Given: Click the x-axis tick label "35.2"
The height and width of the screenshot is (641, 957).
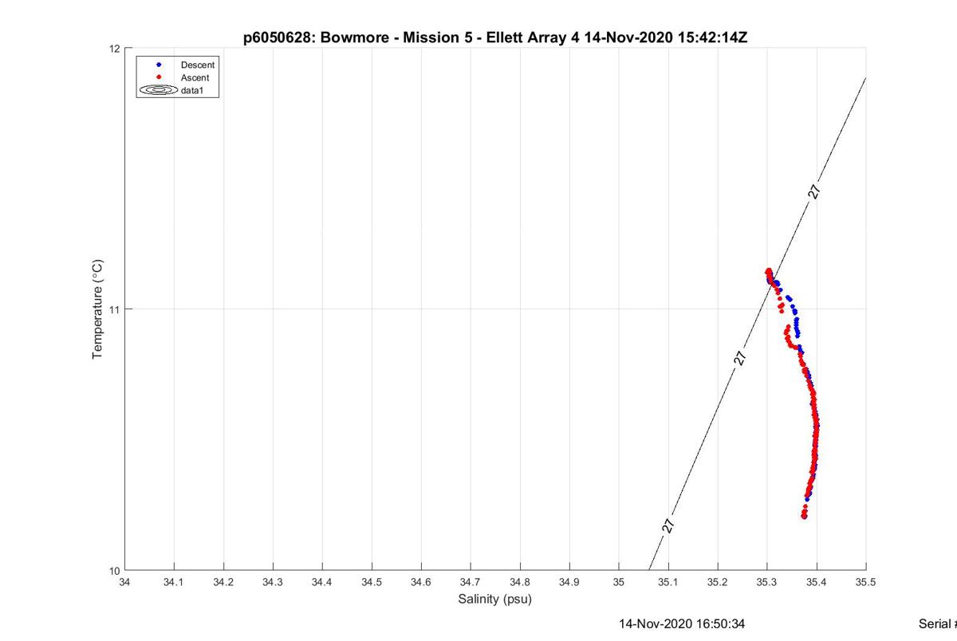Looking at the screenshot, I should coord(717,583).
